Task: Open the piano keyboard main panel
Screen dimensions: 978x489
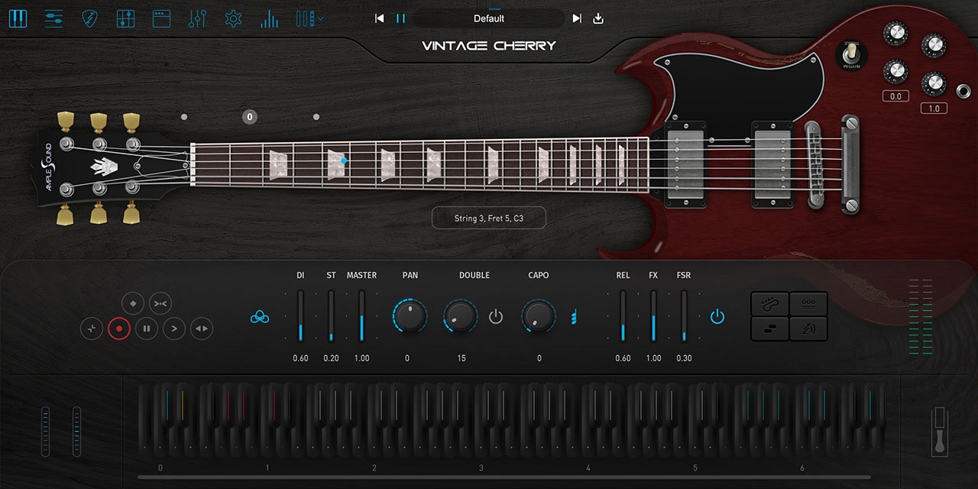Action: pos(18,18)
